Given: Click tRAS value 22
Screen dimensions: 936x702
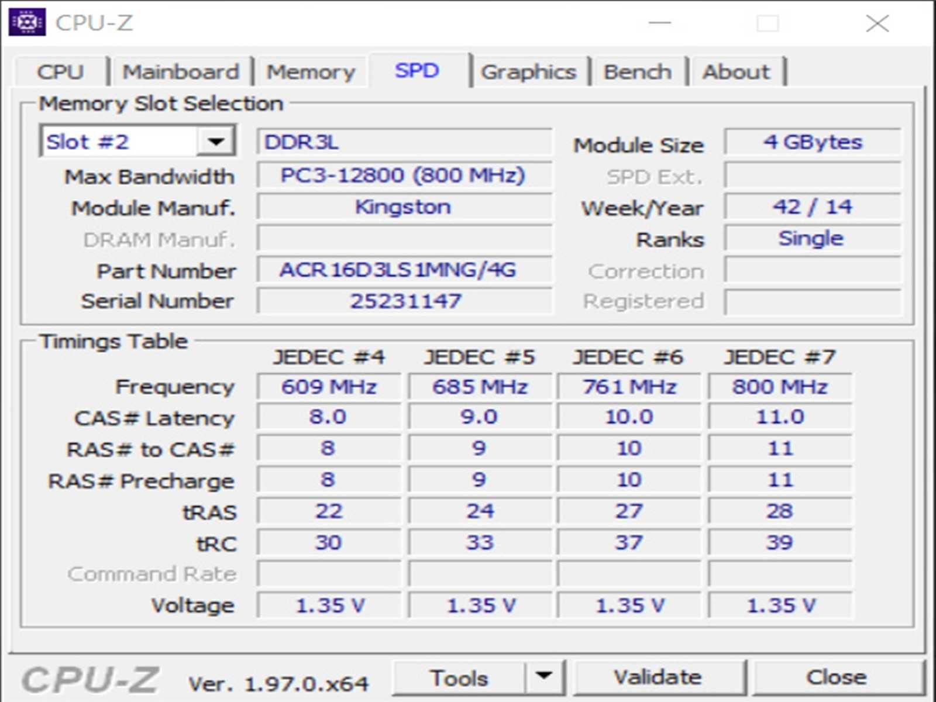Looking at the screenshot, I should click(329, 511).
